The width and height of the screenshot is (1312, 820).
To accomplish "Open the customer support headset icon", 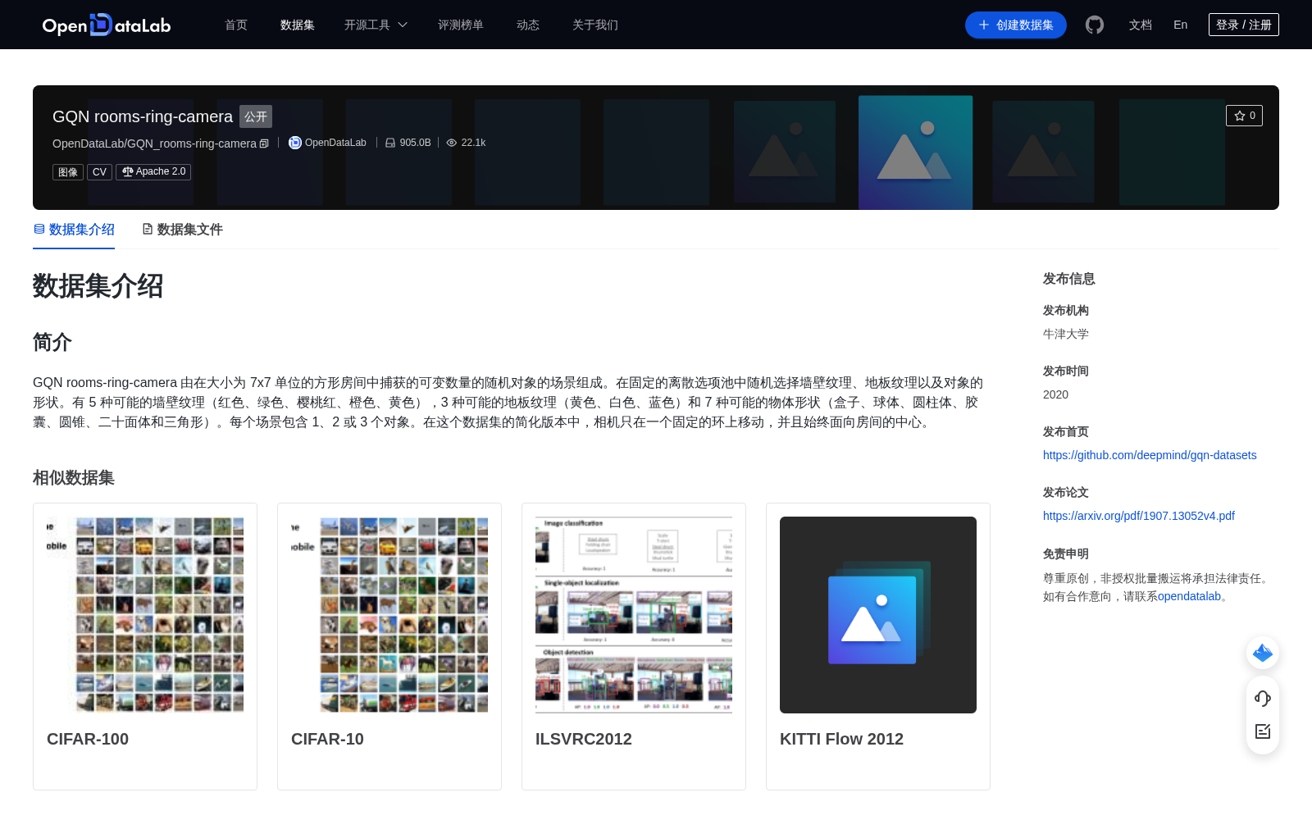I will (1263, 698).
